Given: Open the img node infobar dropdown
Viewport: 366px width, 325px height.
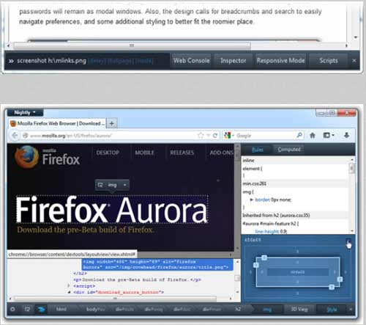Looking at the screenshot, I should [124, 185].
